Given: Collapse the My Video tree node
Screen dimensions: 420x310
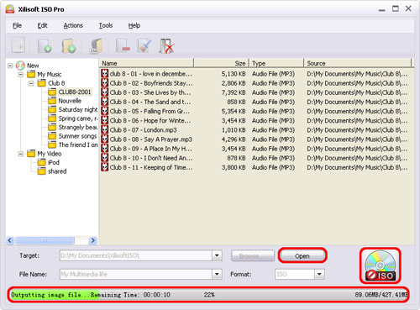Looking at the screenshot, I should coord(21,154).
